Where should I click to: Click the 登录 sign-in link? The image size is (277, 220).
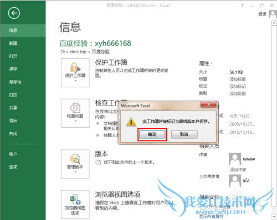pyautogui.click(x=262, y=14)
